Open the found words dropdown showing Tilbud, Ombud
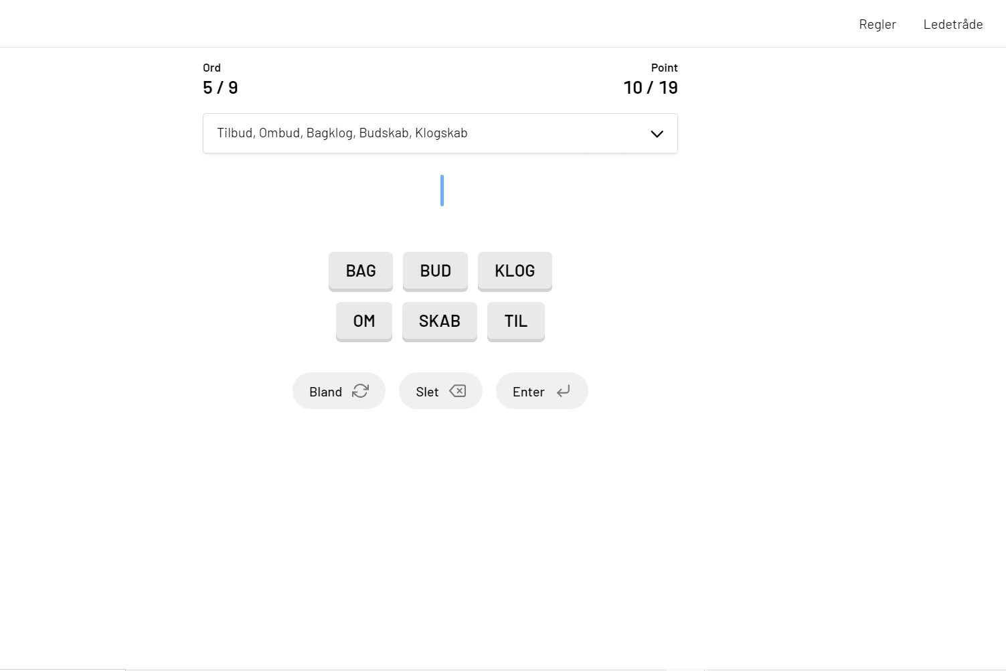 point(428,133)
